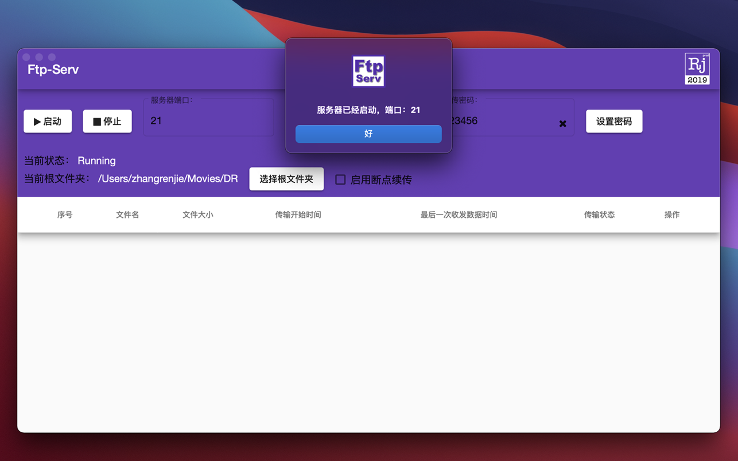Click the Running status text
Image resolution: width=738 pixels, height=461 pixels.
click(96, 161)
